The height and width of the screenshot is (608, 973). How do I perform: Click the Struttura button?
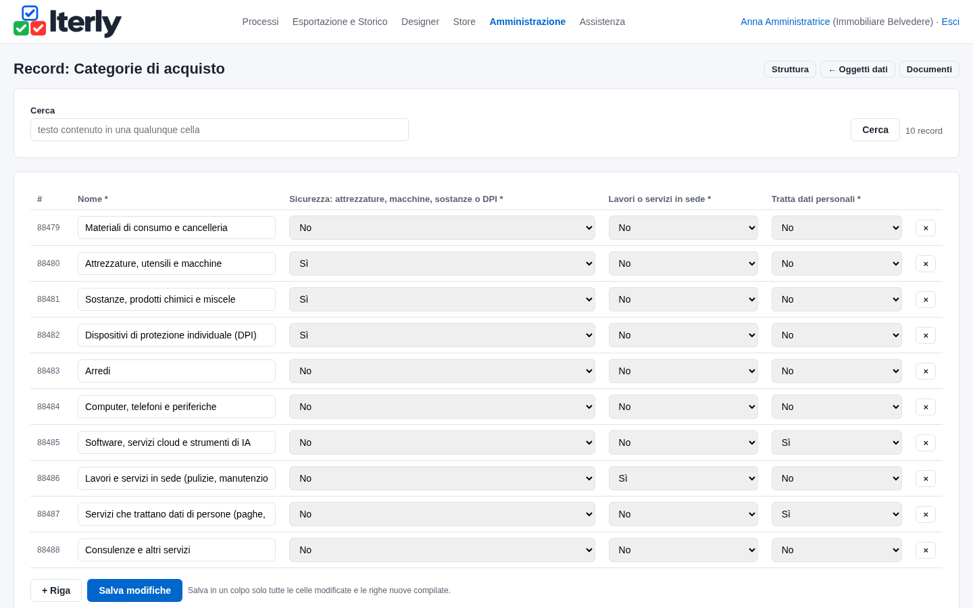pyautogui.click(x=790, y=70)
